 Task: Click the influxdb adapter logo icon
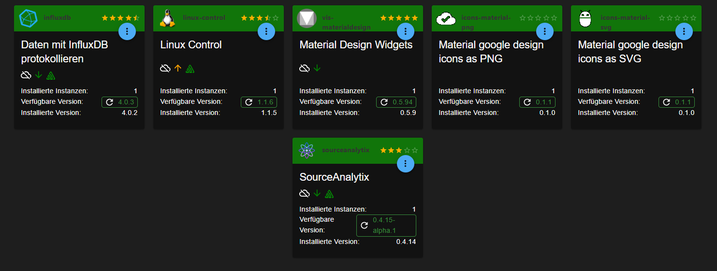pos(28,18)
